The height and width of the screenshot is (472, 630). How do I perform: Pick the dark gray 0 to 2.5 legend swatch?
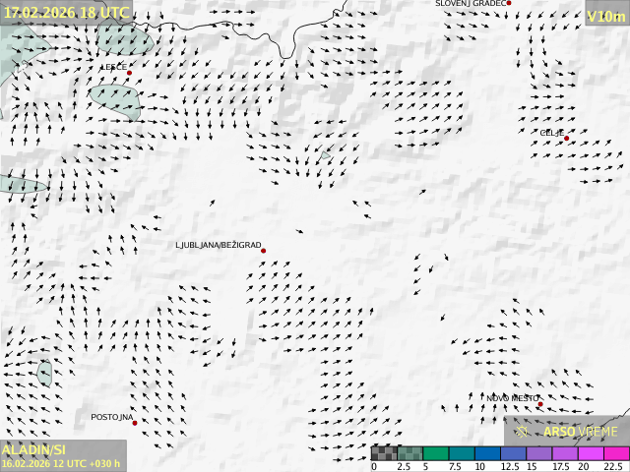[x=384, y=453]
